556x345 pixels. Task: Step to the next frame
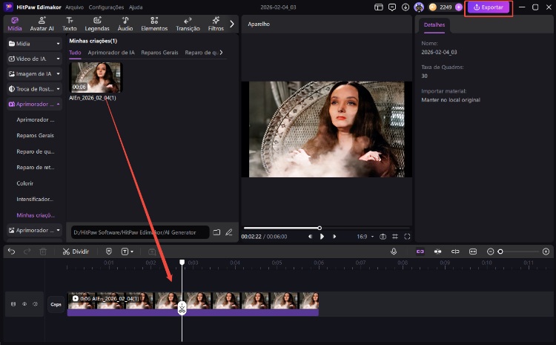click(334, 237)
